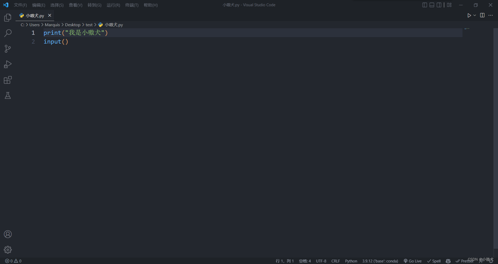This screenshot has width=498, height=264.
Task: Open the Search panel icon
Action: pos(8,33)
